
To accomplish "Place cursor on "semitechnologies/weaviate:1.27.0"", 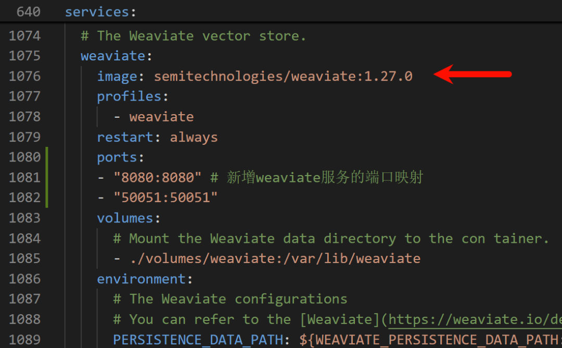I will coord(283,76).
